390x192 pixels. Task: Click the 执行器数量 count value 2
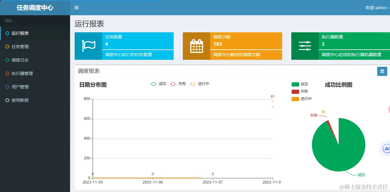click(x=323, y=44)
